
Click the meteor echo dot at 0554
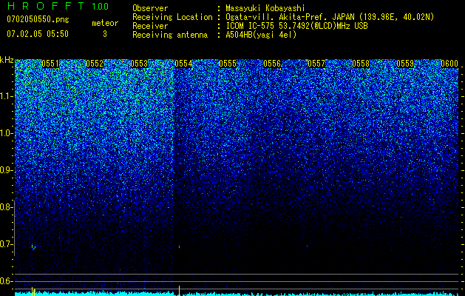pos(179,246)
